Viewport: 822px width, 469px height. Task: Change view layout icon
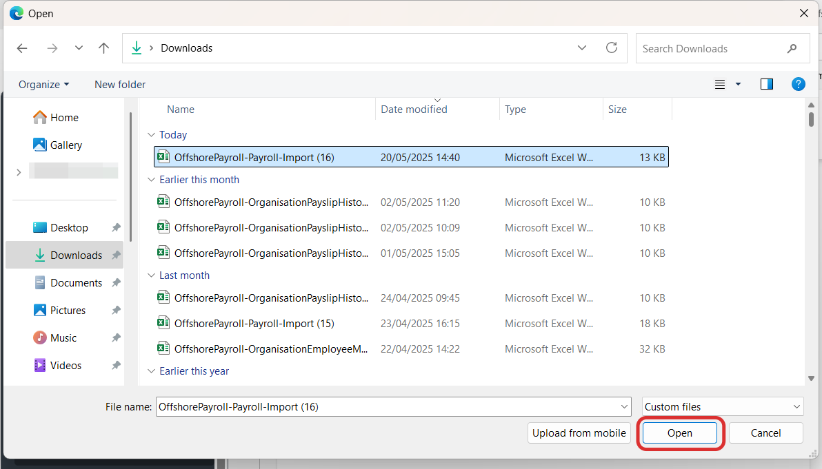[x=720, y=84]
